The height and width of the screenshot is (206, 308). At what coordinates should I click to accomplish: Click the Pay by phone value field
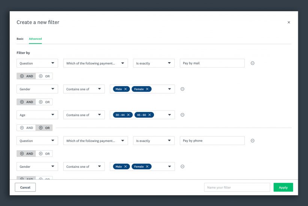click(212, 140)
